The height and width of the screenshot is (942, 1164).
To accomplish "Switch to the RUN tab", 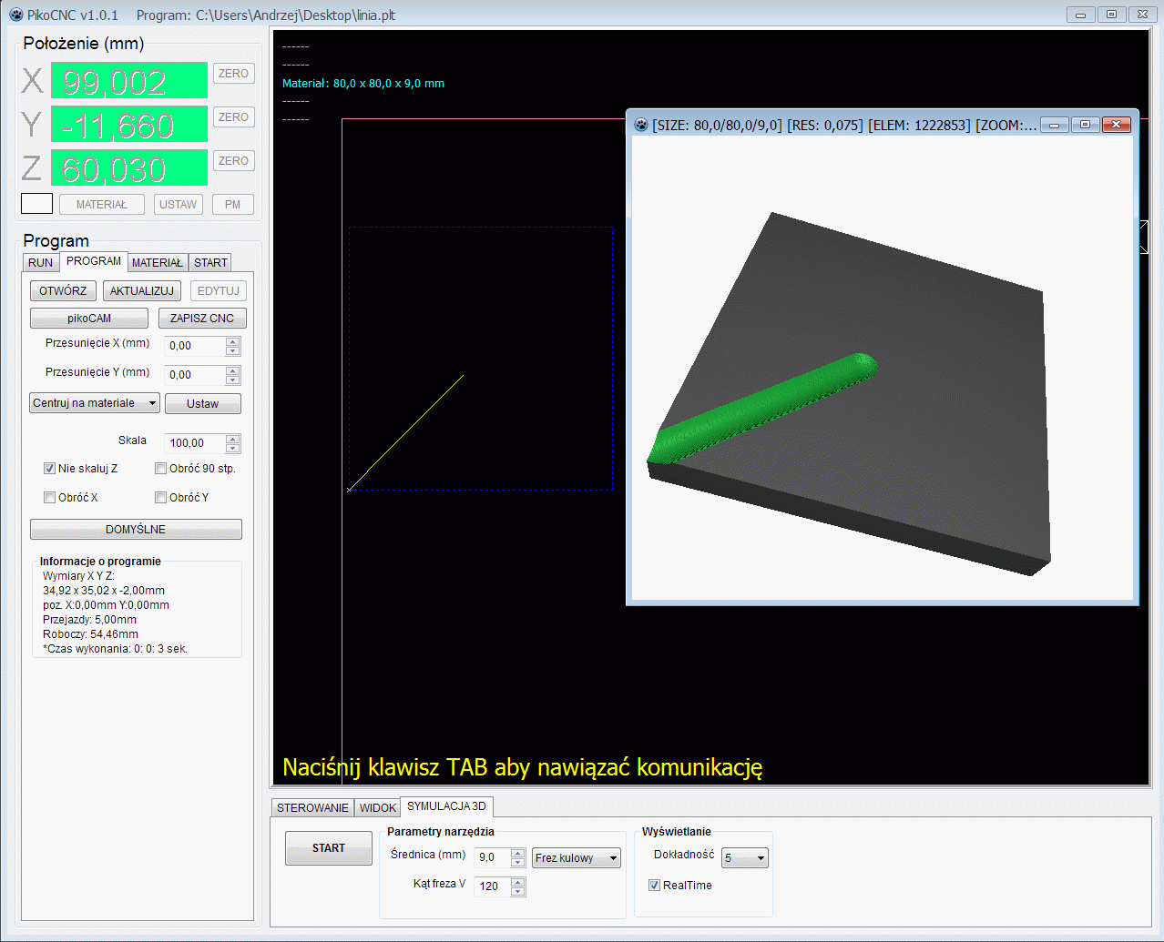I will [41, 262].
